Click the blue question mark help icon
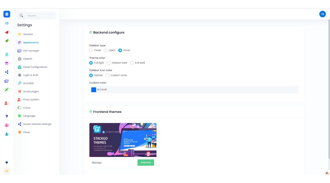The height and width of the screenshot is (183, 330). click(x=7, y=116)
